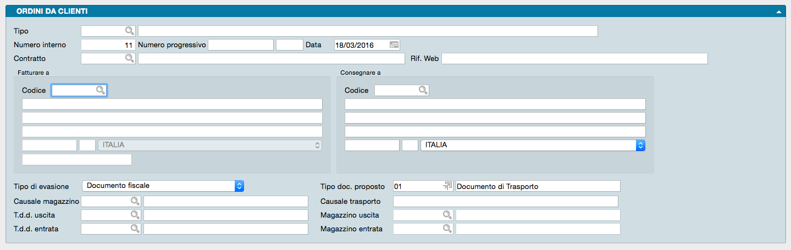Click the Fatturare a Codice search icon
This screenshot has width=791, height=250.
click(x=101, y=90)
